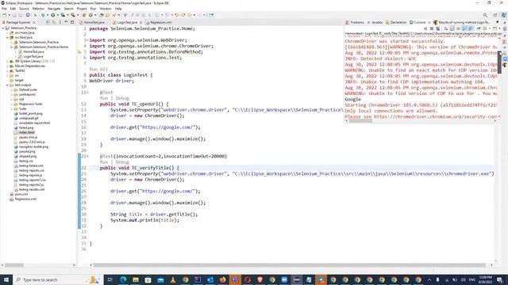Expand the src/main/java folder

tap(7, 33)
